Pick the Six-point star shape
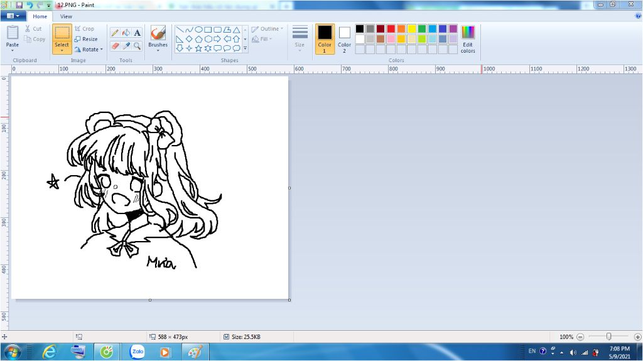The image size is (643, 361). (208, 48)
